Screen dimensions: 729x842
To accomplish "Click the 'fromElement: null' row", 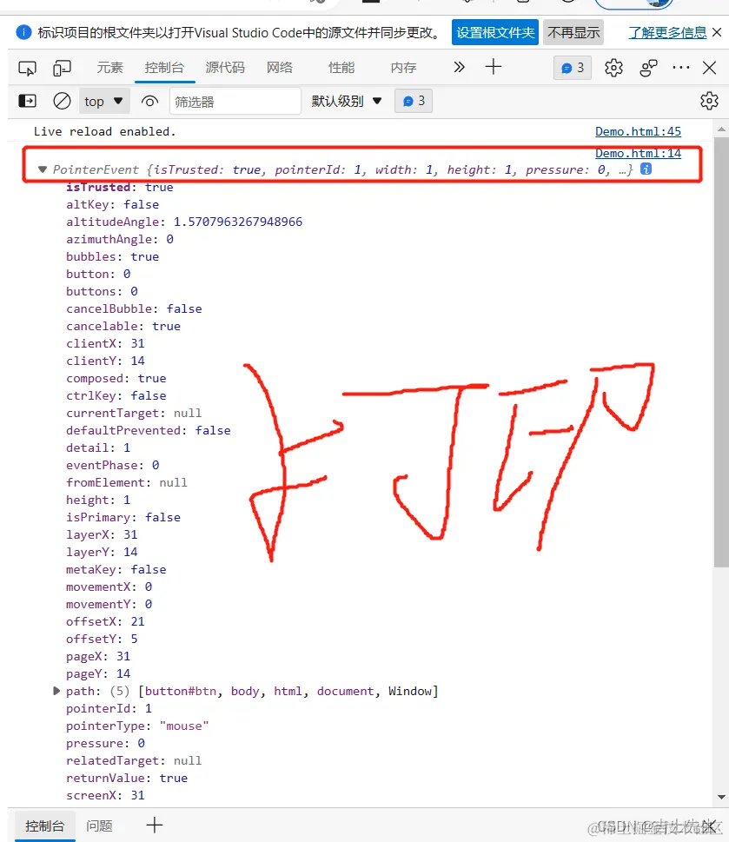I will point(127,483).
